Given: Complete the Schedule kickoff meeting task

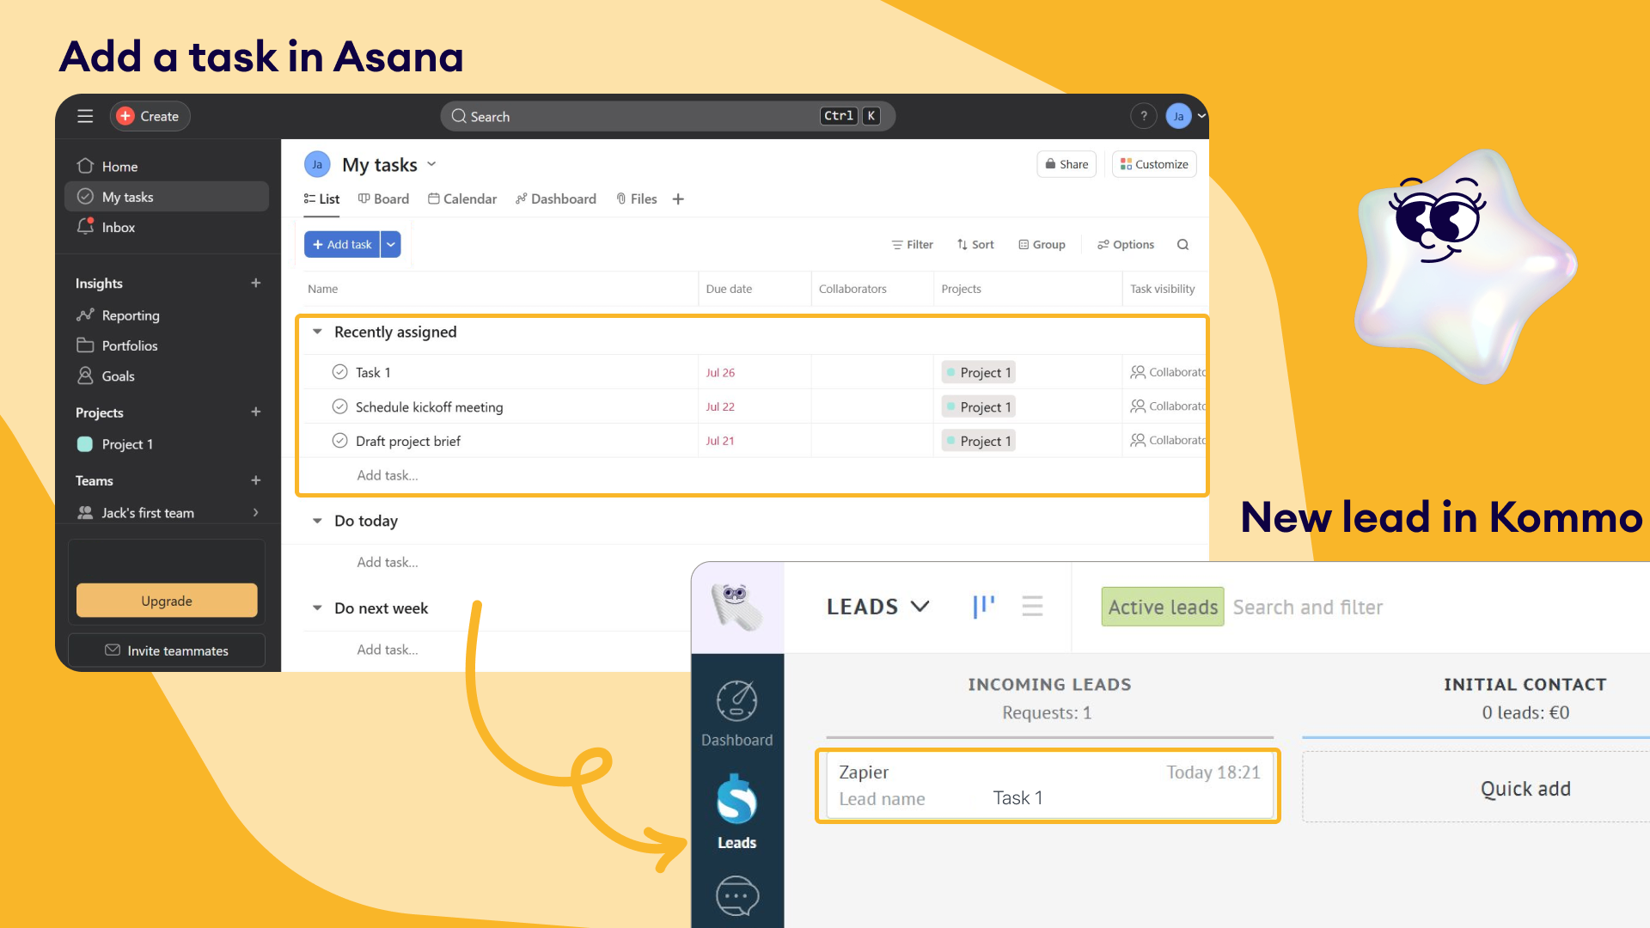Looking at the screenshot, I should click(339, 406).
